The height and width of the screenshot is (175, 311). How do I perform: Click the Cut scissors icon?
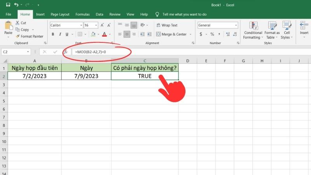click(x=18, y=23)
